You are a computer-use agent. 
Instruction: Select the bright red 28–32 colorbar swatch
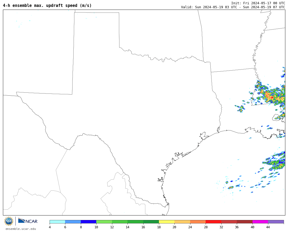[213, 222]
